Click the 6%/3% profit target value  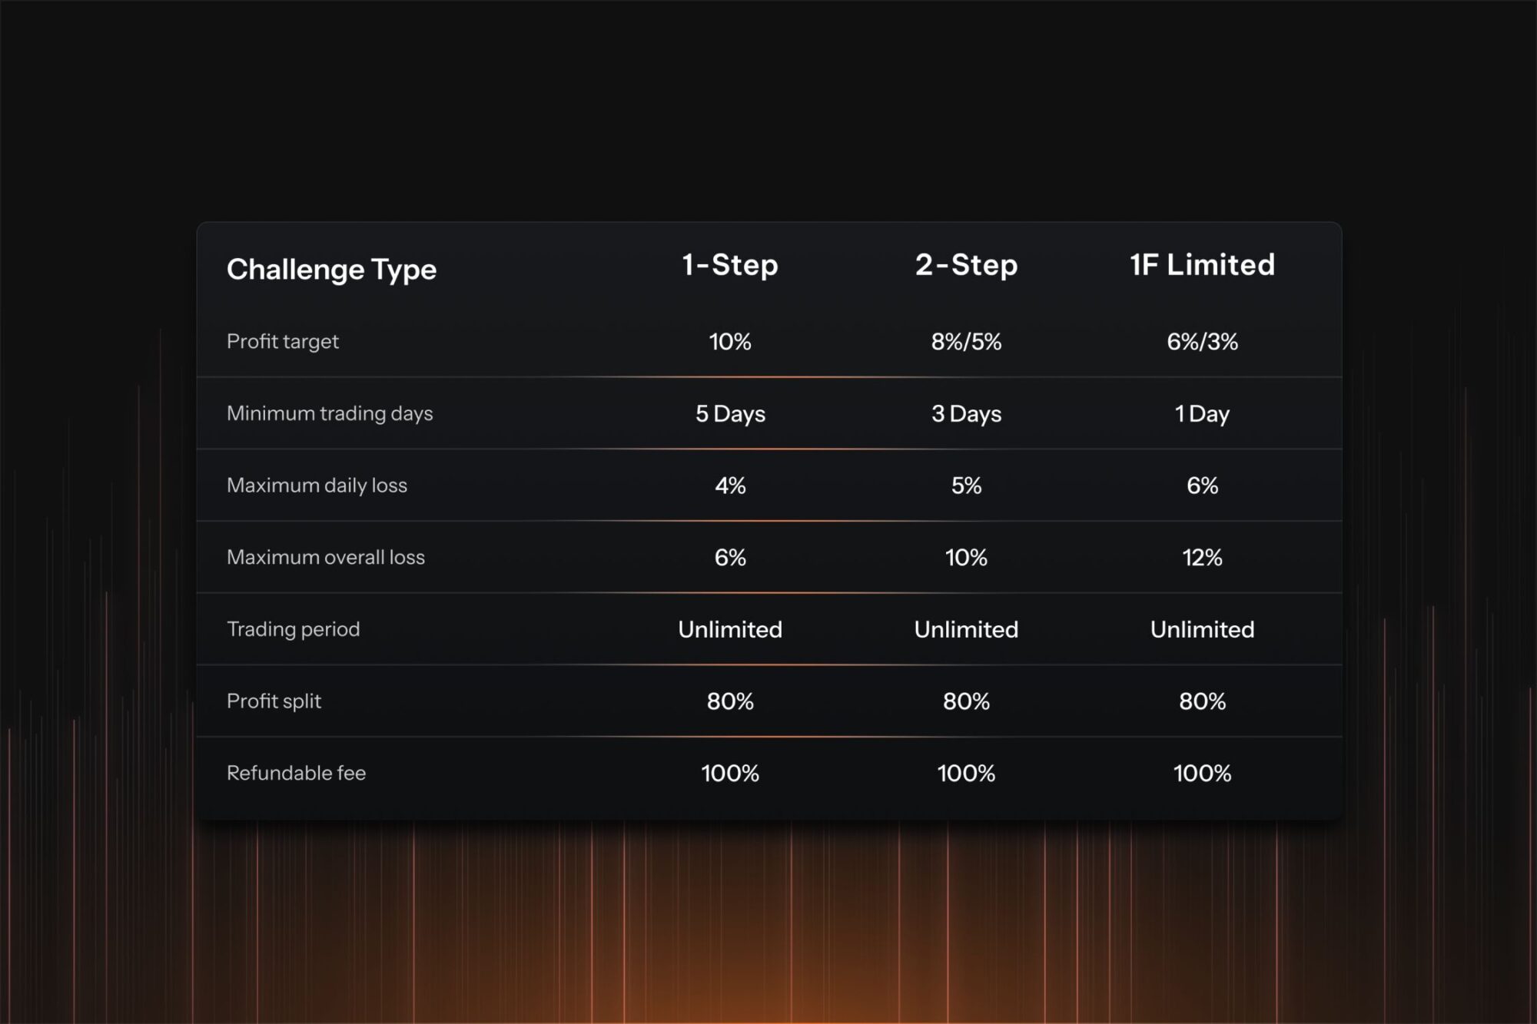tap(1202, 342)
